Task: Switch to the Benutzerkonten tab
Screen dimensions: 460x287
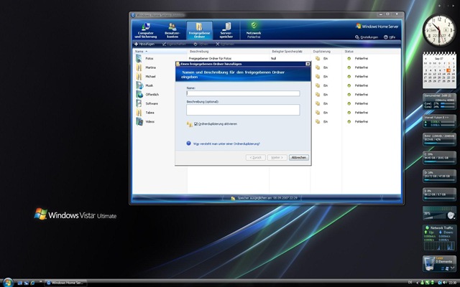Action: coord(172,30)
